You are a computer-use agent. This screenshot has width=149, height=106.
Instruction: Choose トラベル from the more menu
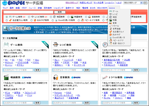pos(115,26)
